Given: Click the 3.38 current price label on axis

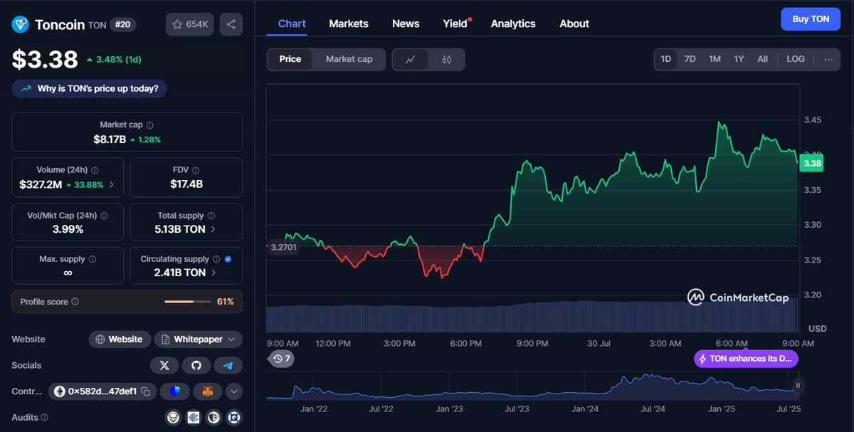Looking at the screenshot, I should pos(812,164).
